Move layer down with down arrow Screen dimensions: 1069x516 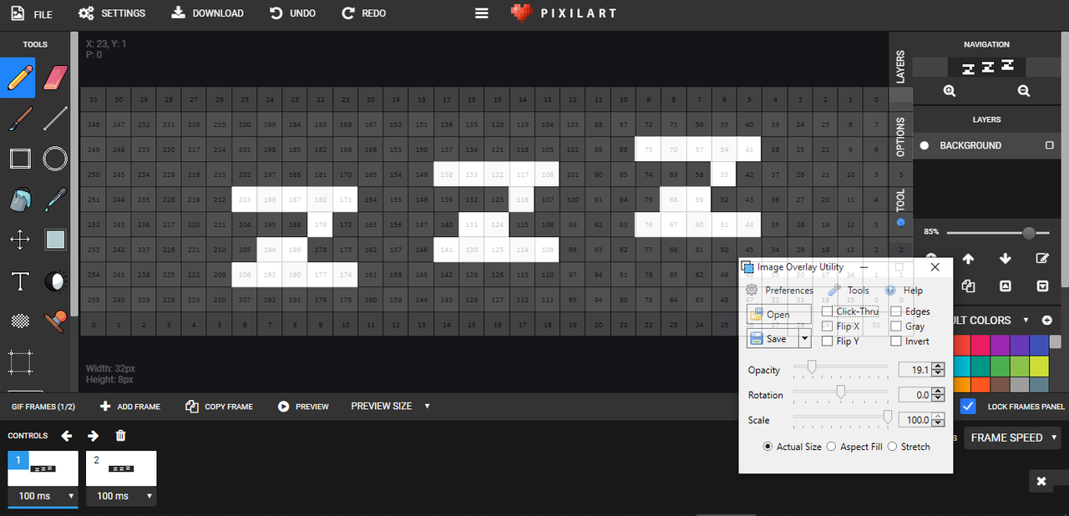[1006, 259]
